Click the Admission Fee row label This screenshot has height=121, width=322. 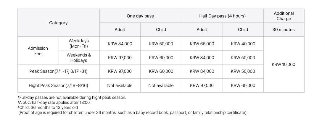pyautogui.click(x=38, y=51)
